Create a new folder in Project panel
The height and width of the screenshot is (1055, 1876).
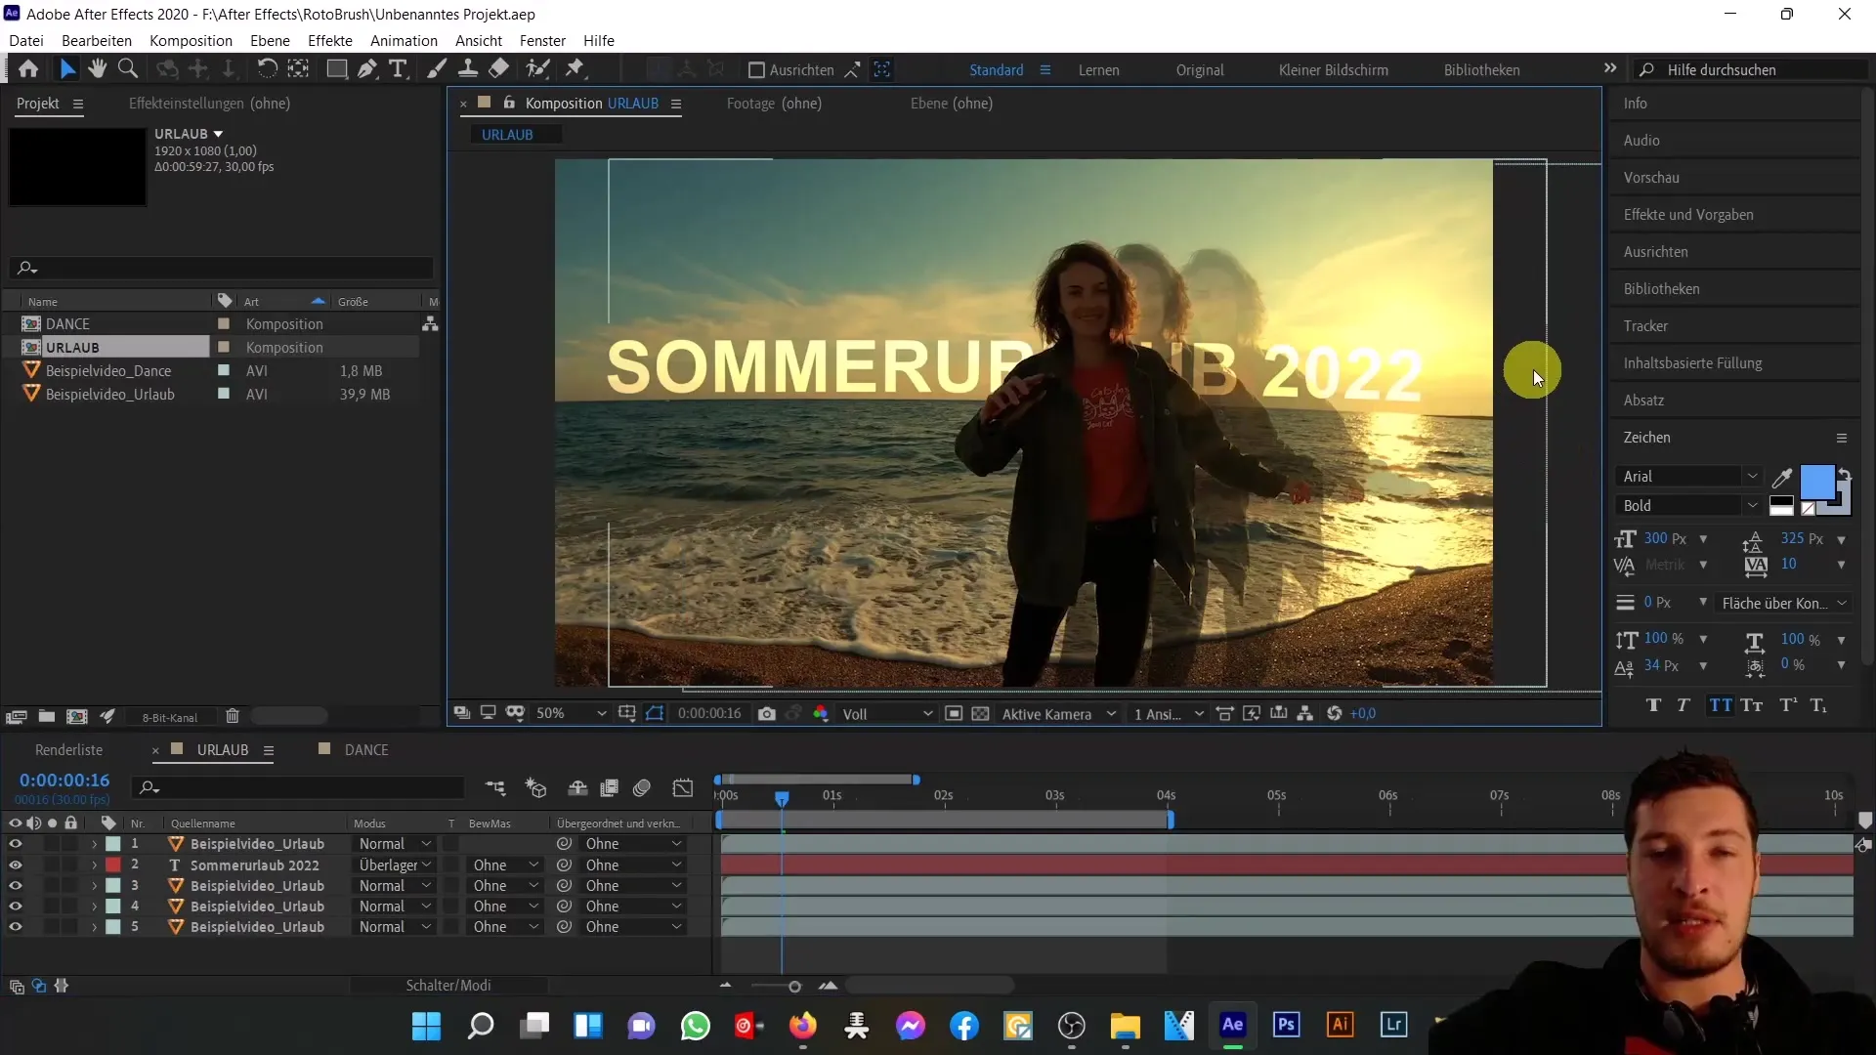pos(46,717)
